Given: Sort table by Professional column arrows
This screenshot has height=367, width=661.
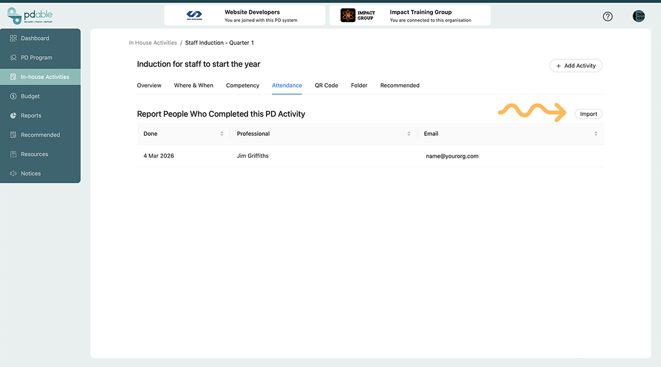Looking at the screenshot, I should 409,134.
